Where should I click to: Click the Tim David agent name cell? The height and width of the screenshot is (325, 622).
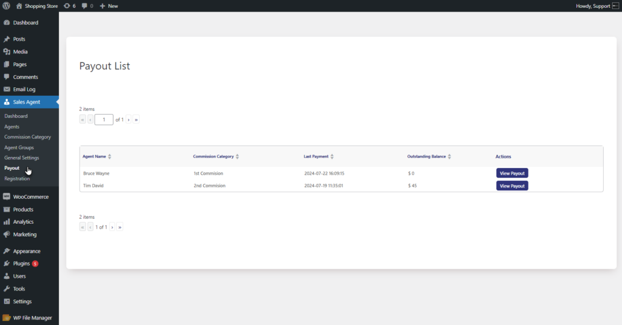click(x=93, y=186)
